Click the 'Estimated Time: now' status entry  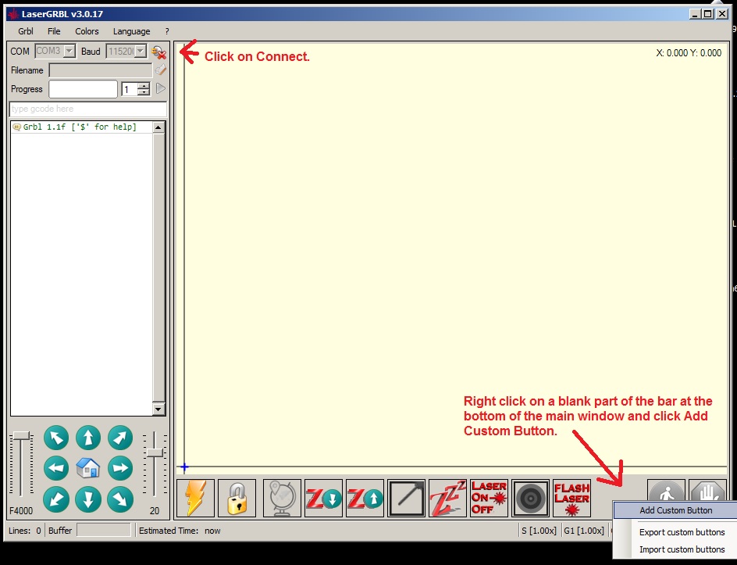pyautogui.click(x=180, y=531)
